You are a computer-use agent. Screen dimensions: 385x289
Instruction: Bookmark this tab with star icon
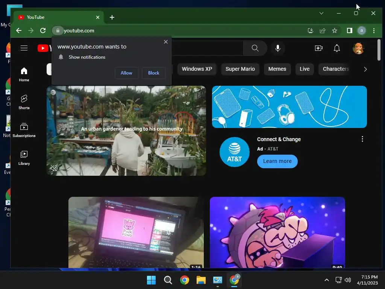[334, 30]
